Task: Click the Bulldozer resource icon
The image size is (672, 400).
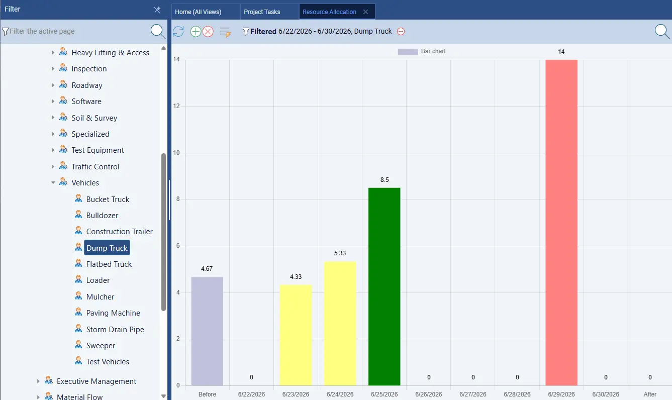Action: pyautogui.click(x=78, y=215)
